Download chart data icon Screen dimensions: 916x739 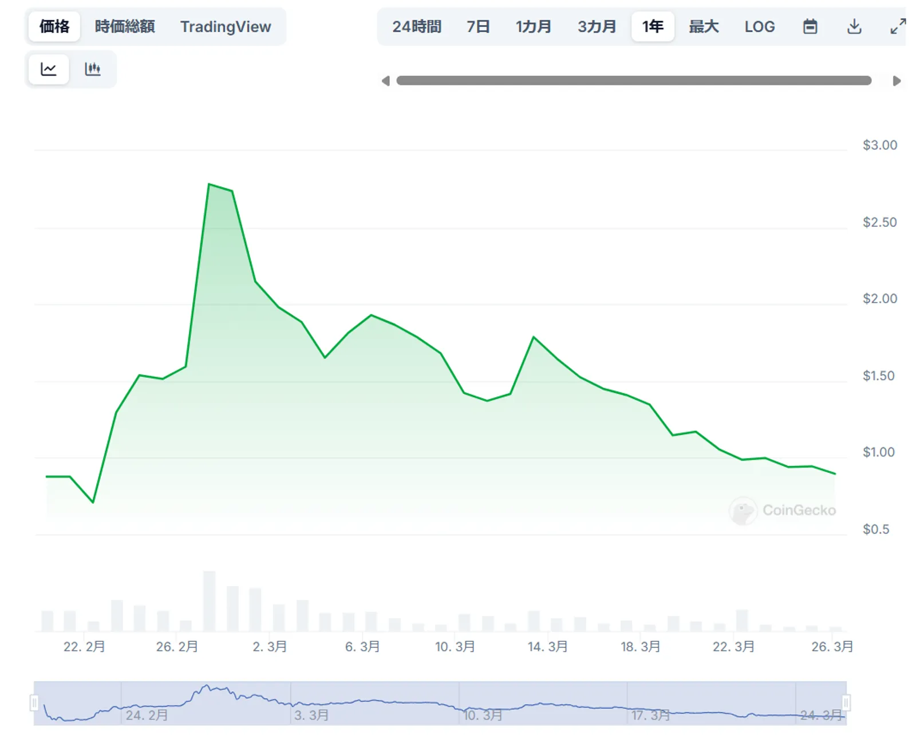(854, 26)
